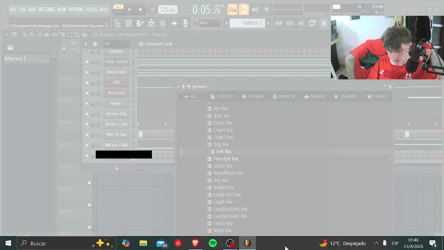Click the microphone recording icon
Viewport: 444px width, 250px height.
(185, 23)
